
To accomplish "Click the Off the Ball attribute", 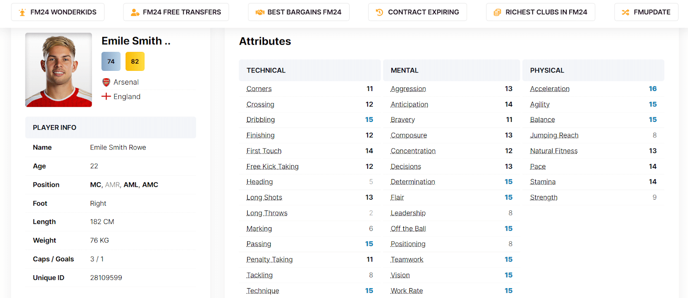I will point(408,228).
